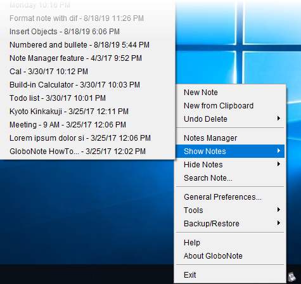Create a New Note from menu
The height and width of the screenshot is (284, 301).
[x=230, y=93]
